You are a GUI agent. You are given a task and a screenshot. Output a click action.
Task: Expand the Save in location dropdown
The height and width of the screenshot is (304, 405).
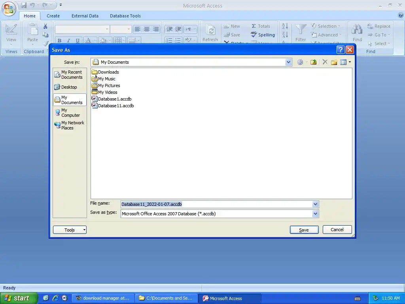288,62
